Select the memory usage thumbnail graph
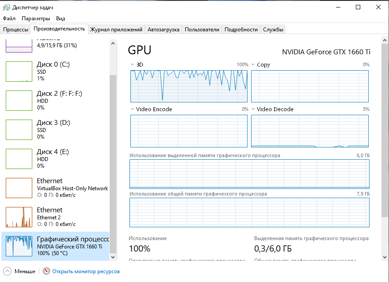Screen dimensions: 389x282 19,46
